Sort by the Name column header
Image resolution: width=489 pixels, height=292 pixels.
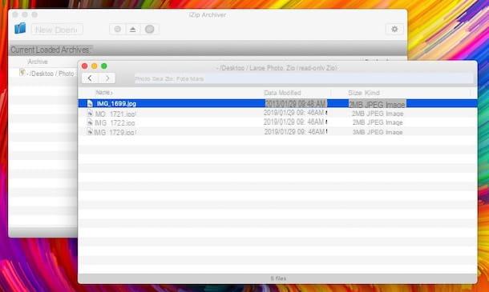(104, 93)
